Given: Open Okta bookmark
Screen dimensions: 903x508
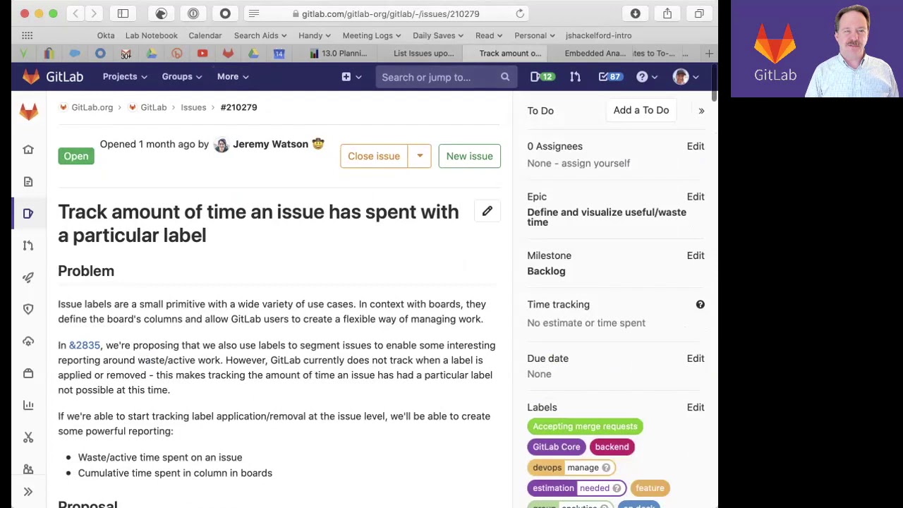Looking at the screenshot, I should [x=106, y=35].
